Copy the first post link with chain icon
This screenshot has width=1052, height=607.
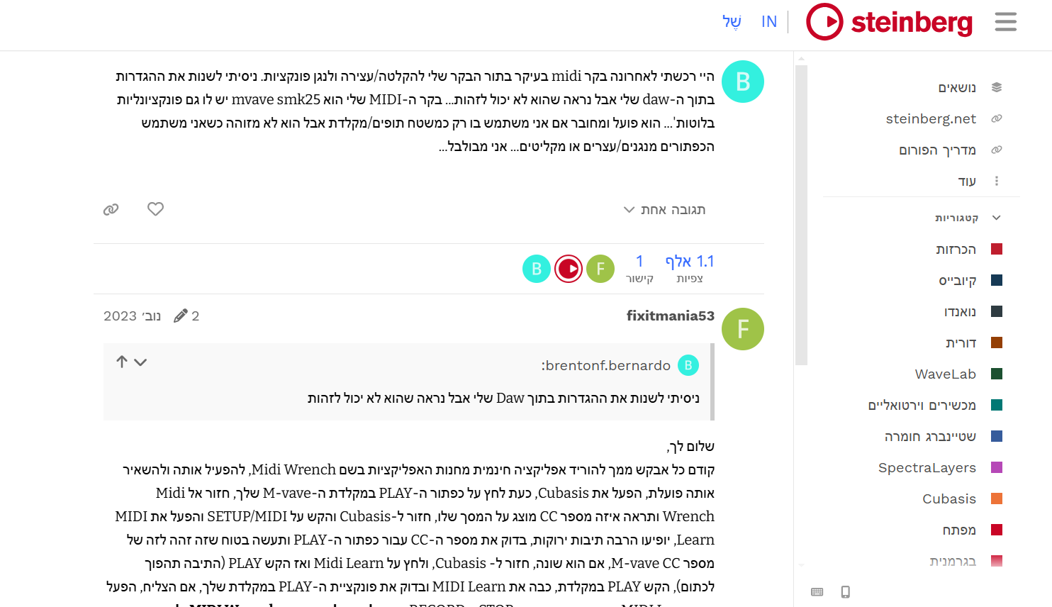[x=111, y=209]
